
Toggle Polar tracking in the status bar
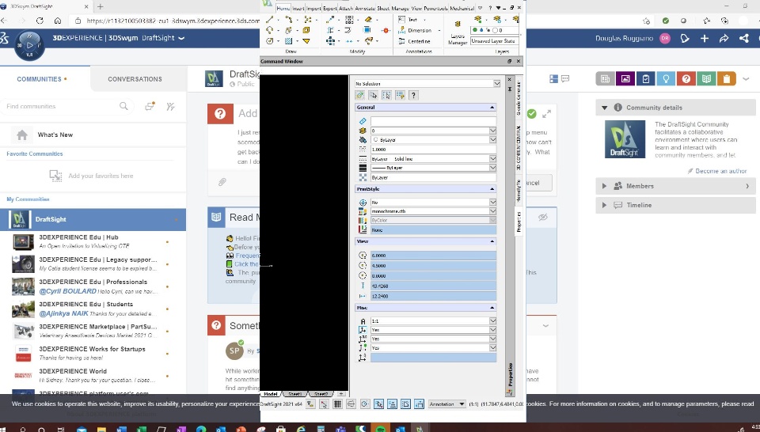(x=365, y=404)
